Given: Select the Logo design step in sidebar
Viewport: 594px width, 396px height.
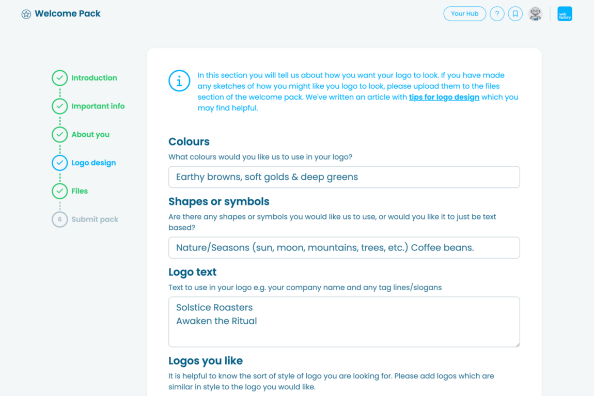Looking at the screenshot, I should [93, 163].
